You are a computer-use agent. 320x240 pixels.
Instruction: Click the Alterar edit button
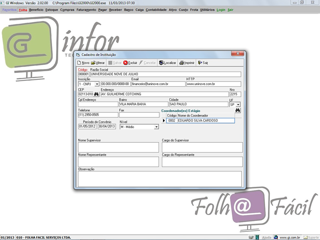click(98, 63)
